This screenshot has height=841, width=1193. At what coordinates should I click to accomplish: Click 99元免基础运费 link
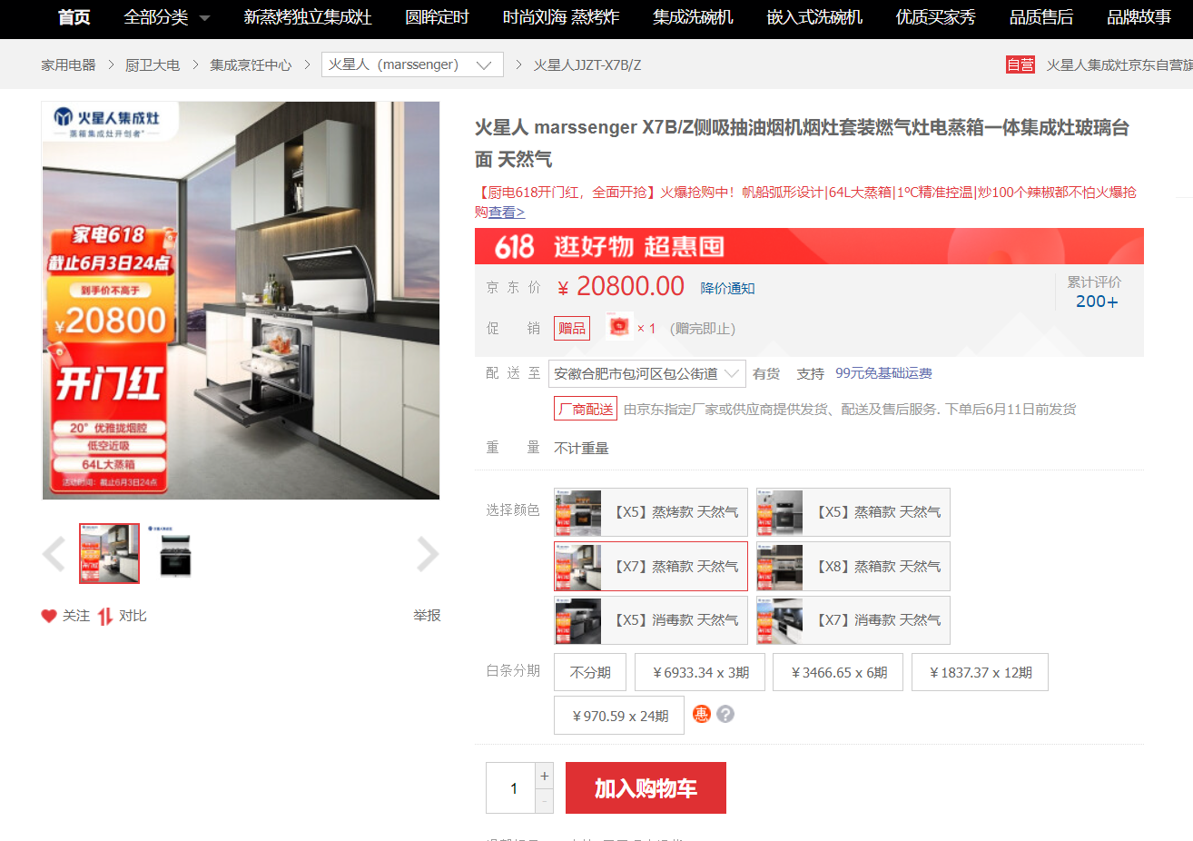pyautogui.click(x=883, y=373)
